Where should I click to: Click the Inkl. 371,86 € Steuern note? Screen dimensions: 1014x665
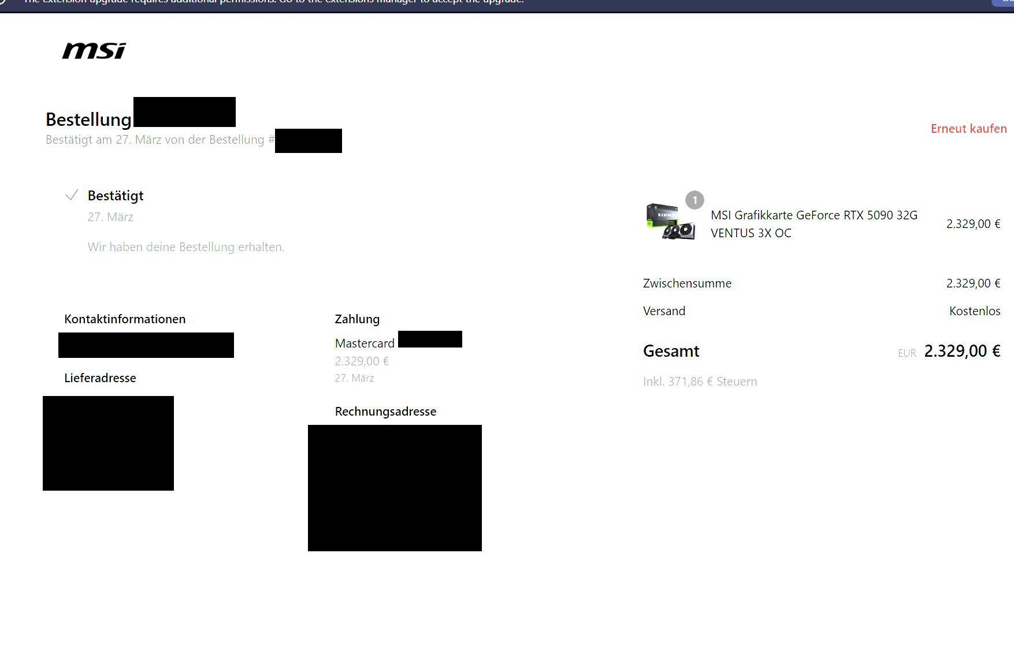tap(700, 382)
